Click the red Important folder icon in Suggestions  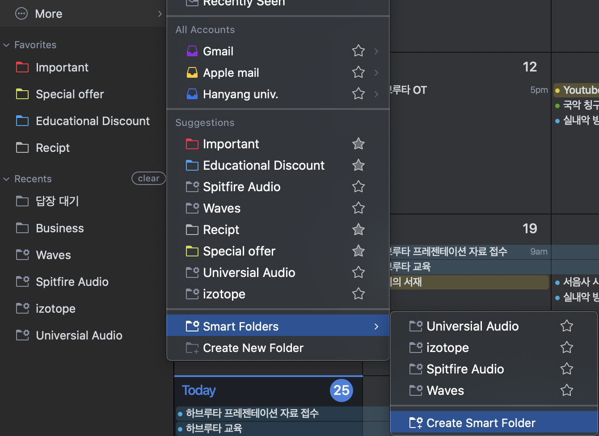tap(192, 144)
